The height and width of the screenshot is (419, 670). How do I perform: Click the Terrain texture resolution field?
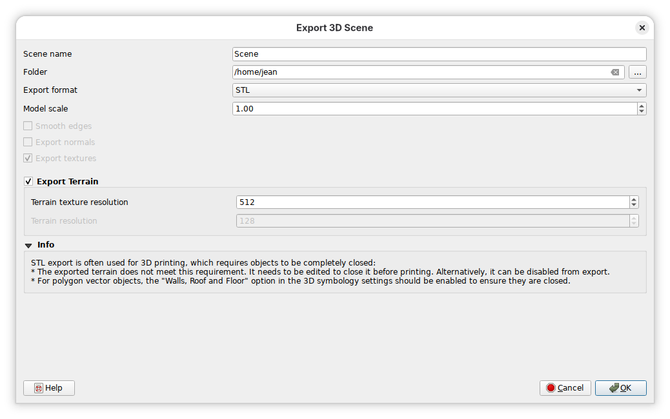tap(433, 202)
